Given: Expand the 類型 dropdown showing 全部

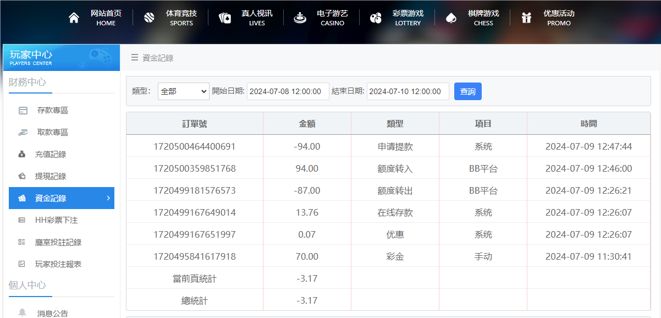Looking at the screenshot, I should pyautogui.click(x=183, y=91).
